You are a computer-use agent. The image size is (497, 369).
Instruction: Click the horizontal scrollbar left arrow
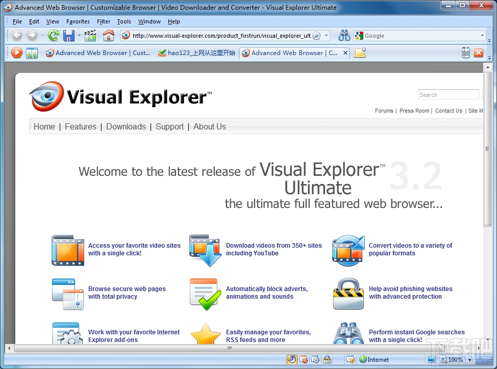(9, 348)
